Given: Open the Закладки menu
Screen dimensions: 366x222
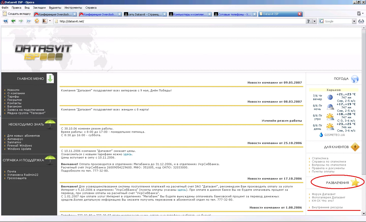Looking at the screenshot, I should tap(39, 8).
